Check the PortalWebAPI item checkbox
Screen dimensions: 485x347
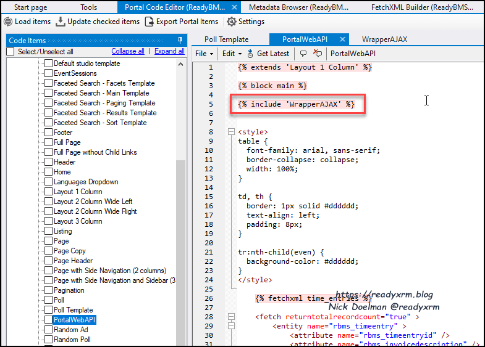coord(48,320)
